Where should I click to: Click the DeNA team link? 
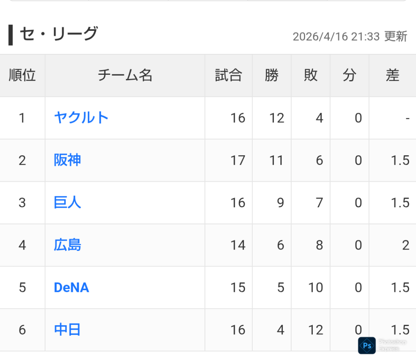point(71,287)
